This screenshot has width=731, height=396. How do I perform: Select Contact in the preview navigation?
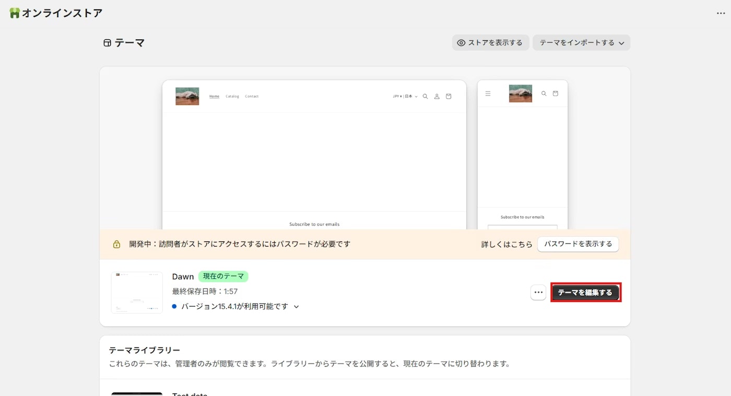252,96
